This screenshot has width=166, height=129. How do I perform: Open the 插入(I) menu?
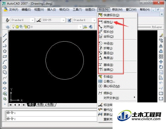(x=51, y=10)
